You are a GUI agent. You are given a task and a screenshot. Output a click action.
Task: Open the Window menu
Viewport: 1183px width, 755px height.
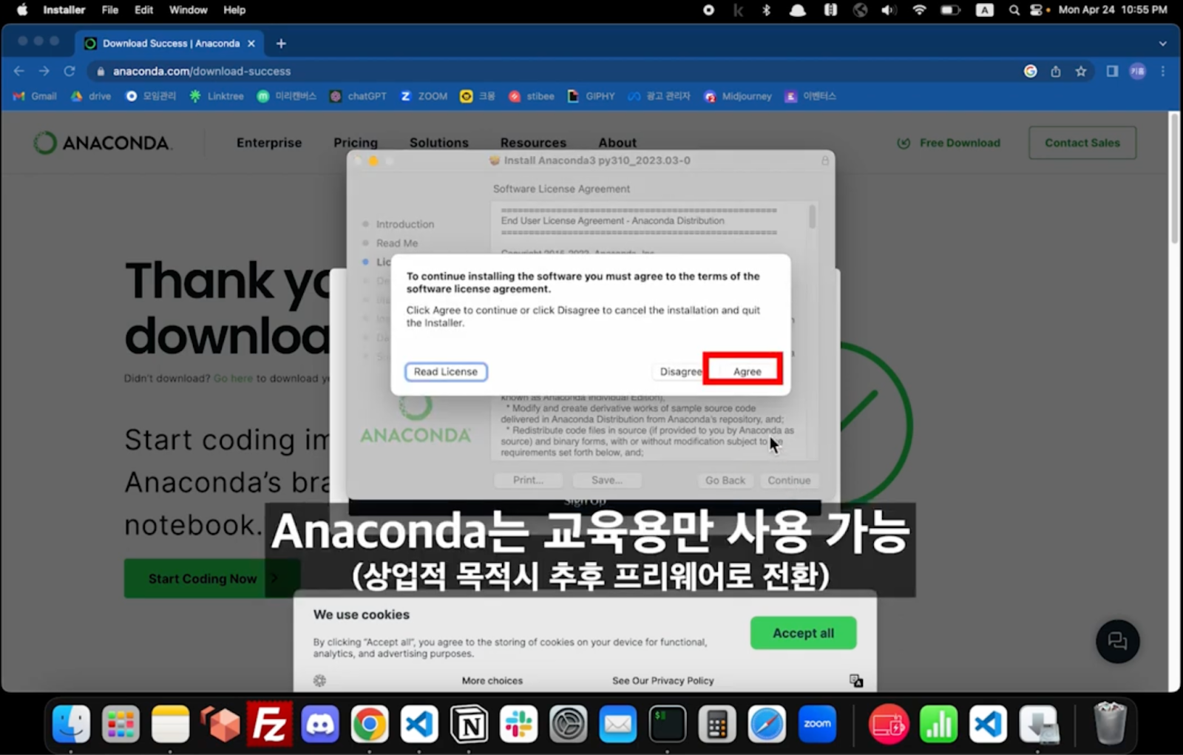(x=188, y=10)
